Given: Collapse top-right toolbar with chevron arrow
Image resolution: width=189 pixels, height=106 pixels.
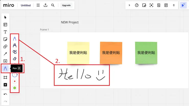Looking at the screenshot, I should point(129,5).
